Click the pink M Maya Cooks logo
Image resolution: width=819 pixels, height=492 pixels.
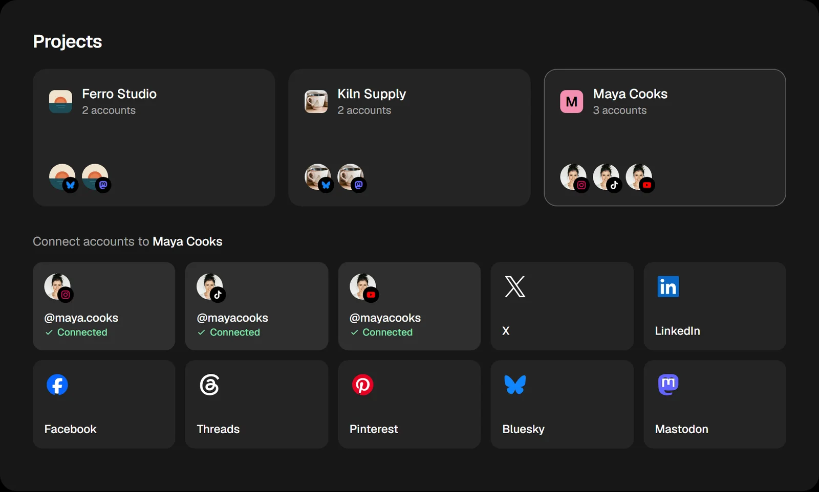[571, 102]
